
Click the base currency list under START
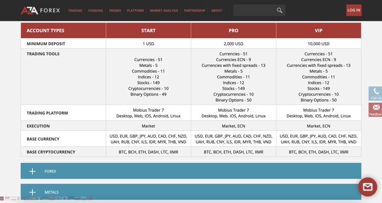point(149,139)
